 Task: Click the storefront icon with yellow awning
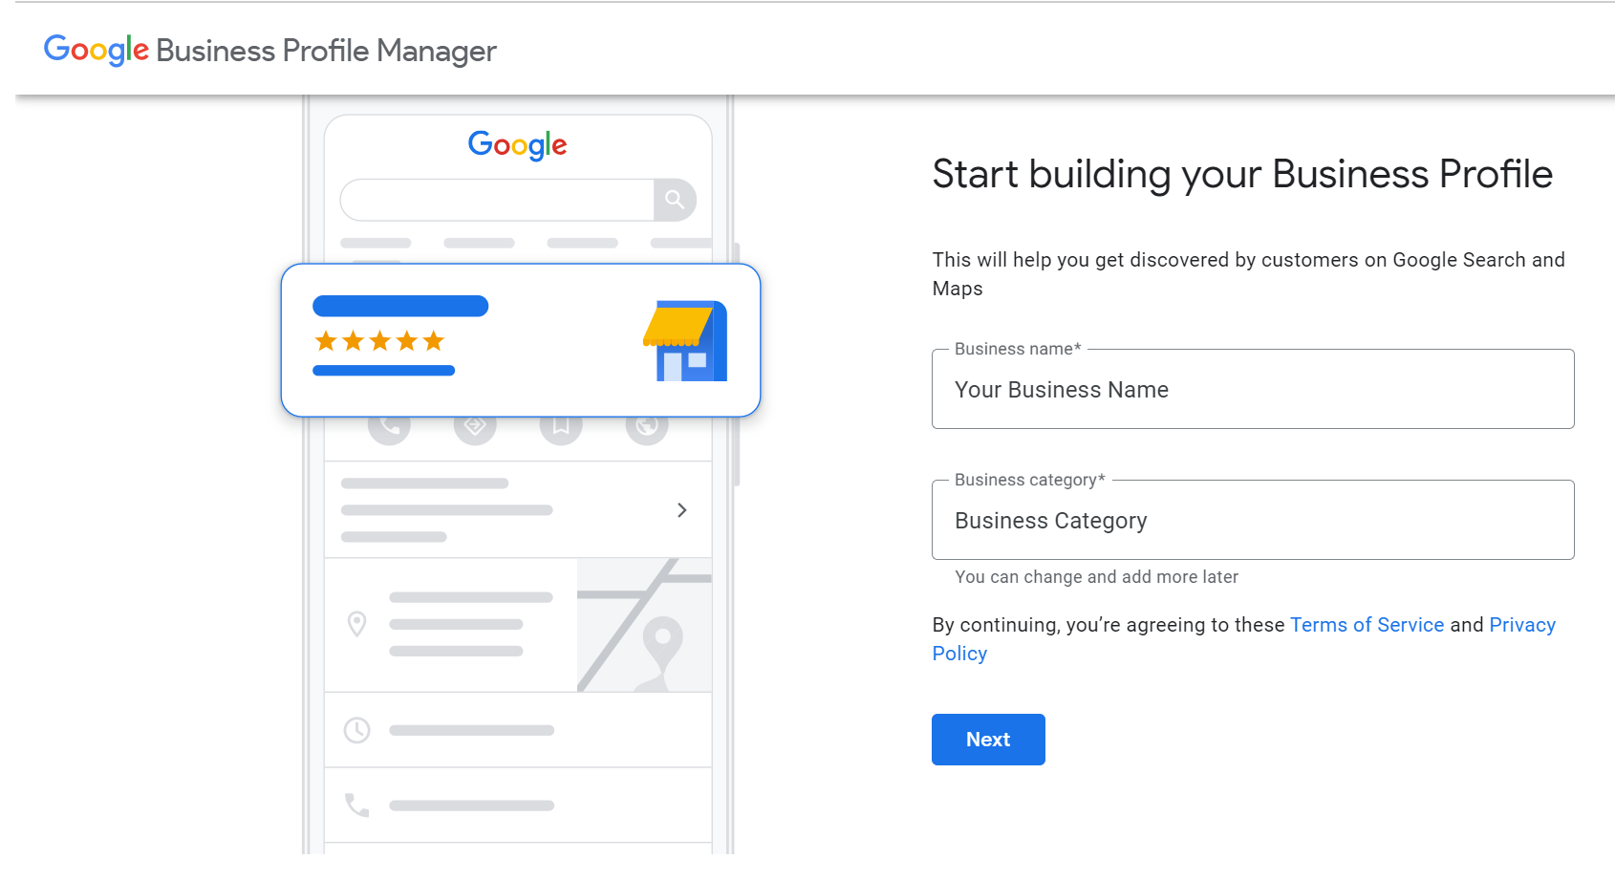685,341
